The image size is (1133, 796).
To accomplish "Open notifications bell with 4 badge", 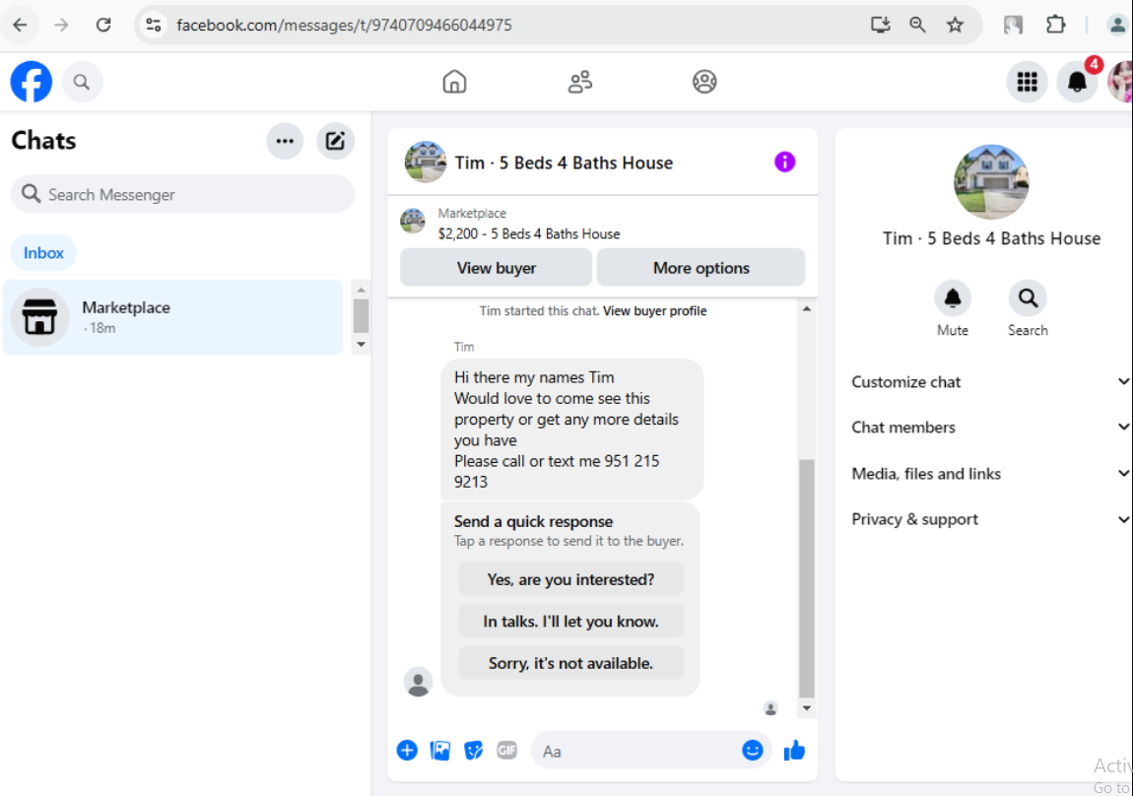I will [1078, 82].
